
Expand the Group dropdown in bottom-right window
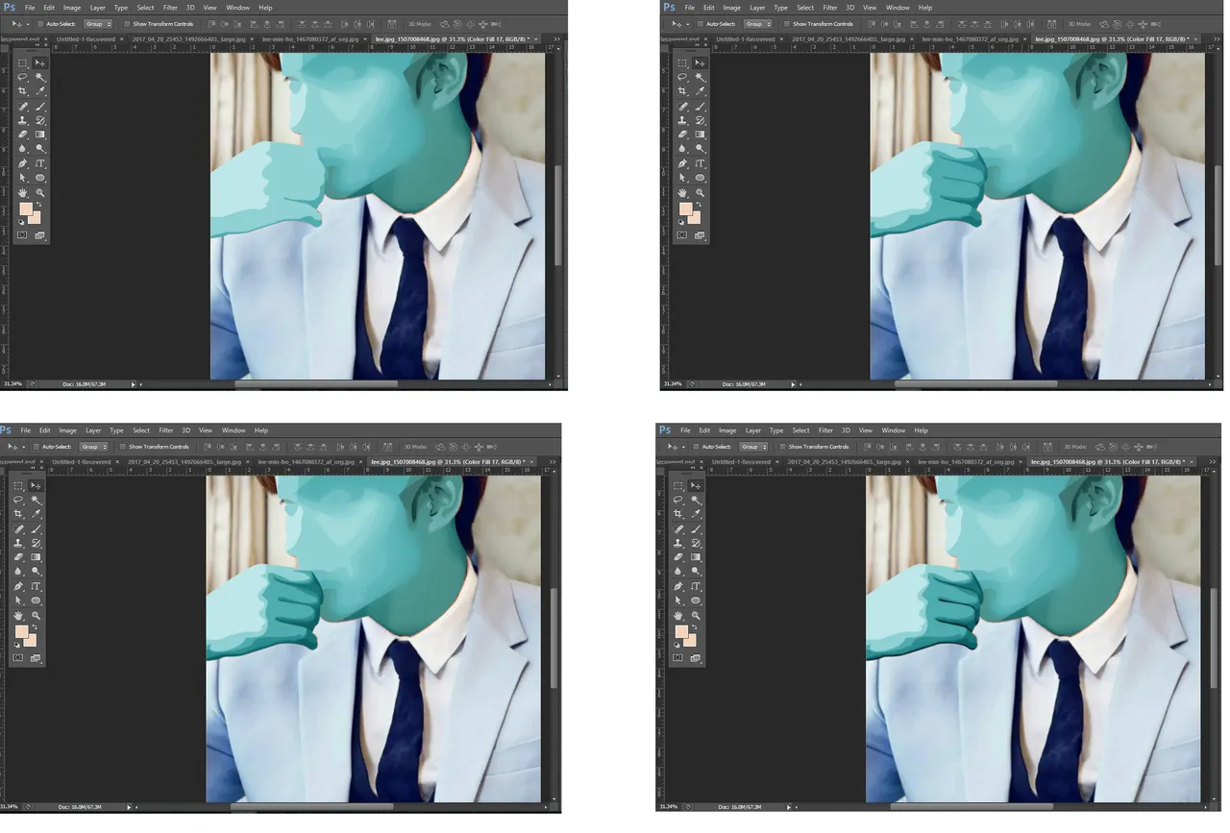(753, 447)
